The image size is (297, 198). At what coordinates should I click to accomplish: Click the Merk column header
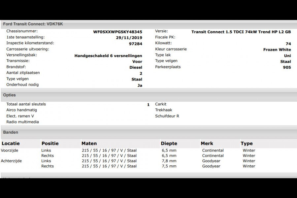point(207,144)
